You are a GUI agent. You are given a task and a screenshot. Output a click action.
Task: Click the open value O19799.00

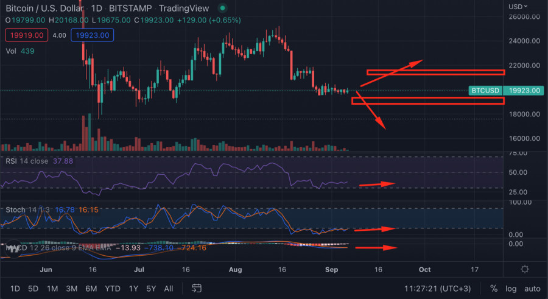pos(25,20)
